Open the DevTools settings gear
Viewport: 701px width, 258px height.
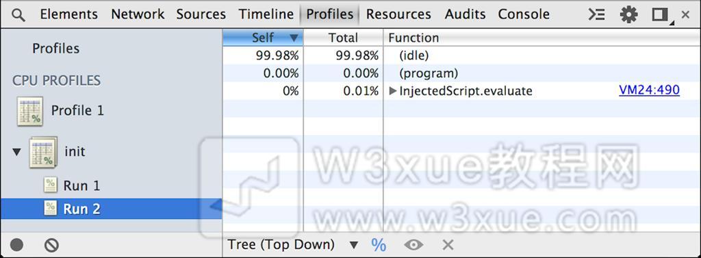[629, 15]
